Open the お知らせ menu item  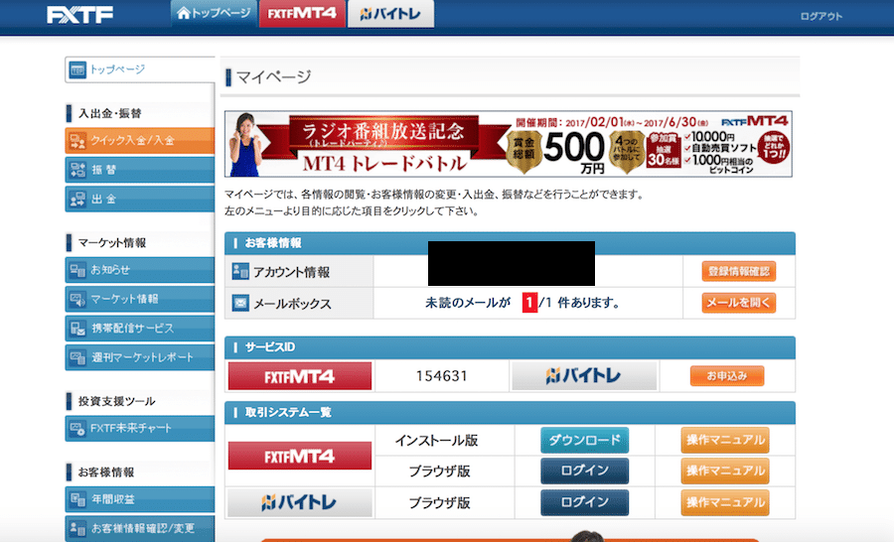140,270
